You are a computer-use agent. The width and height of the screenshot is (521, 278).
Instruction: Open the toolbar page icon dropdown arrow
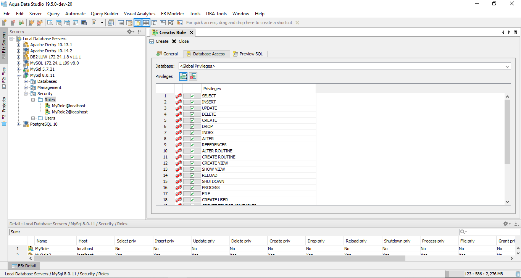[102, 23]
